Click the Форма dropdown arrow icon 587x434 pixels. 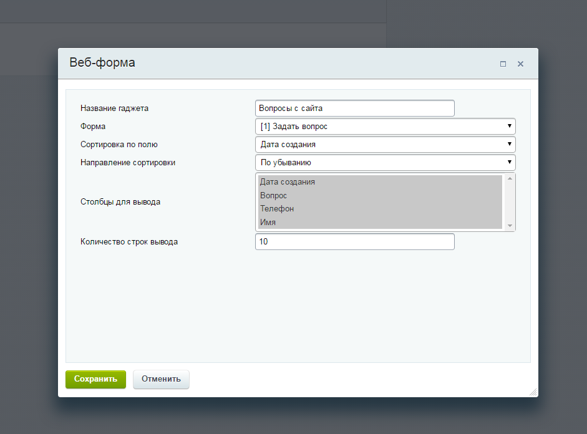tap(510, 126)
